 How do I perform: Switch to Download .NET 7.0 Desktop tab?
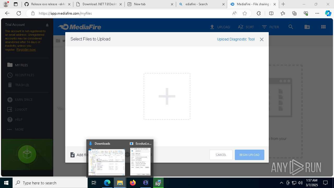pyautogui.click(x=99, y=4)
